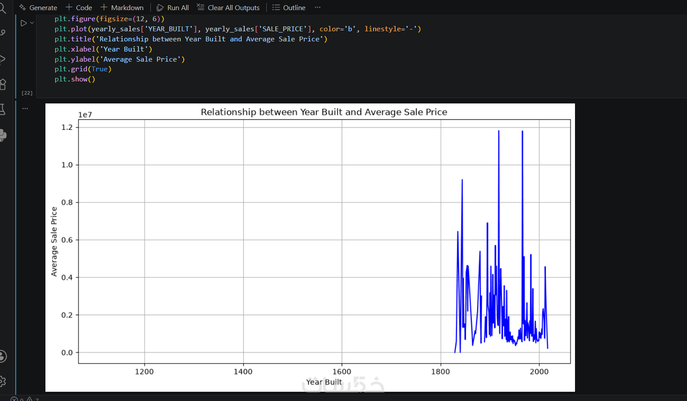Screen dimensions: 687x401
Task: Open the Search view in the activity bar
Action: [x=2, y=8]
